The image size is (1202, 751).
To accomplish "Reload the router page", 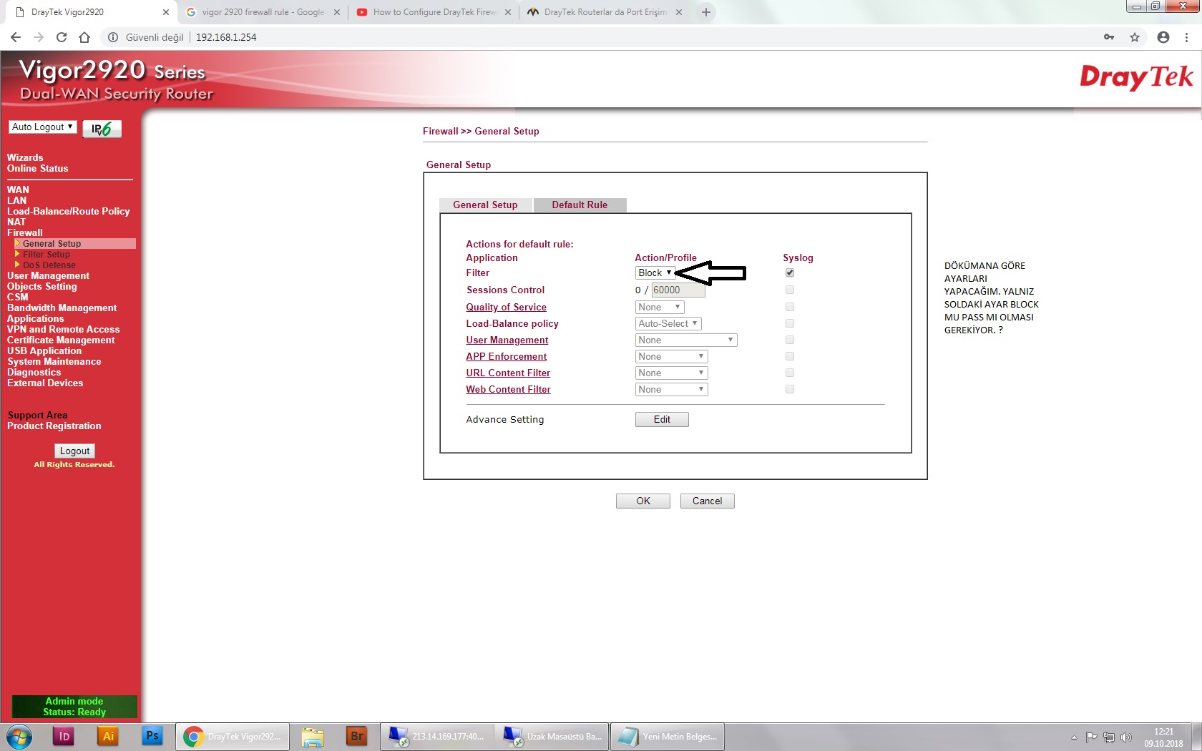I will (62, 37).
